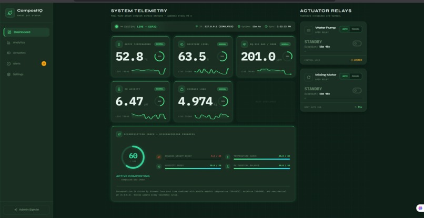Open the Settings sidebar item
The image size is (424, 218).
[26, 74]
